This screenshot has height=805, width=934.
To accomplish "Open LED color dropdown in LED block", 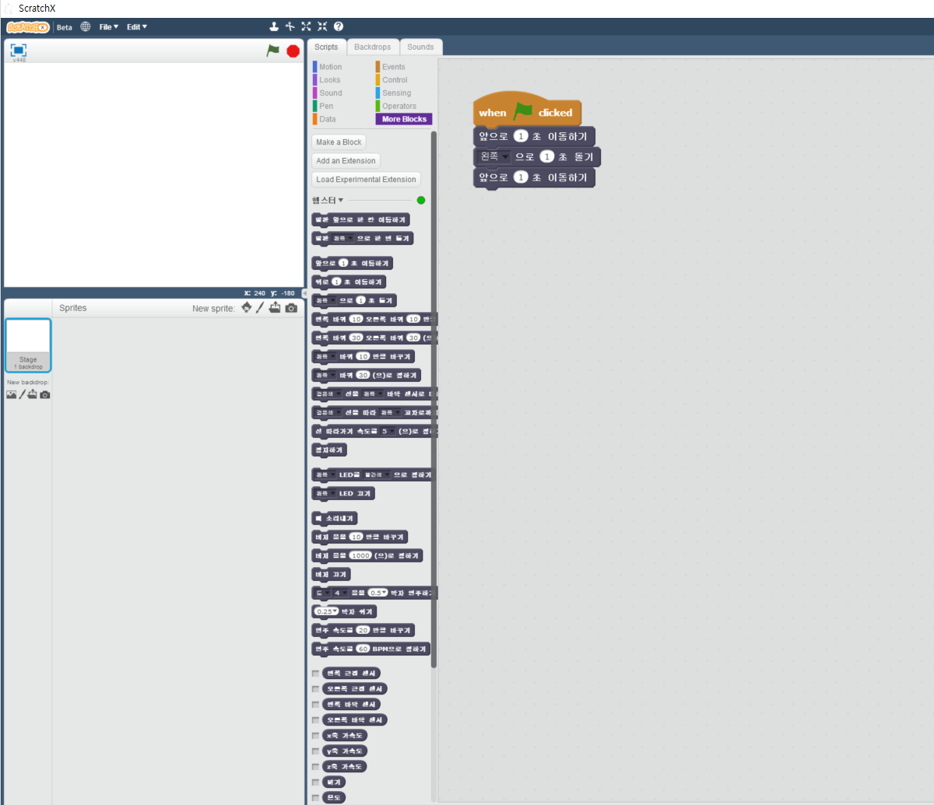I will point(377,474).
